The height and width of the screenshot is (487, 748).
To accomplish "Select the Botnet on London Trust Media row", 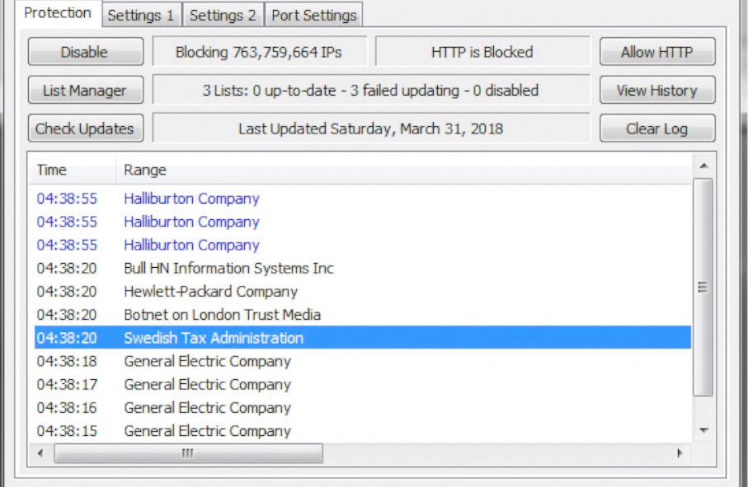I will coord(222,315).
